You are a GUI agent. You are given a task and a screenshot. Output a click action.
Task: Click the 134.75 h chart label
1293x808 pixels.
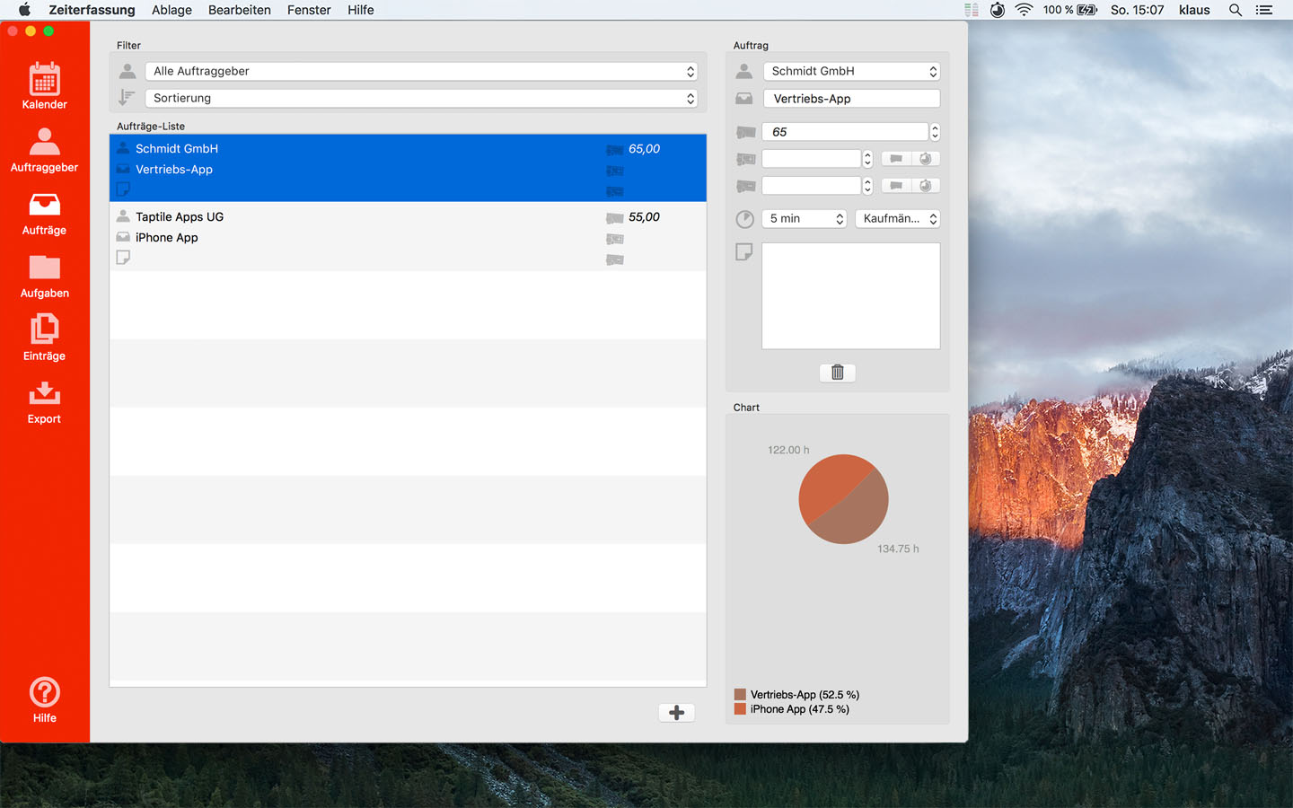898,549
